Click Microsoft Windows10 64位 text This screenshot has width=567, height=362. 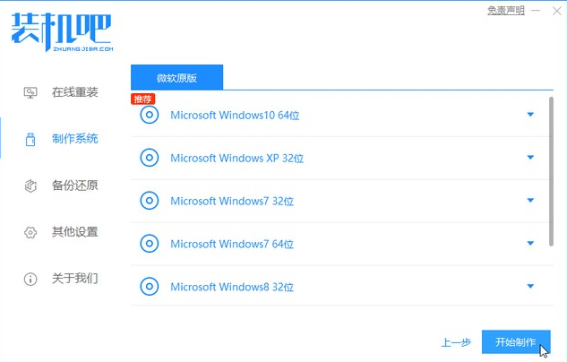tap(235, 116)
